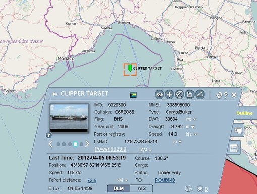Screen dimensions: 257x194
Task: Open the ship photo thumbnail
Action: click(x=69, y=118)
